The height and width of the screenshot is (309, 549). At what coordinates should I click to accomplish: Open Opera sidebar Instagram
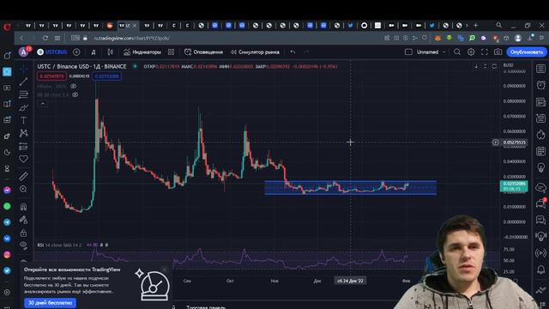tap(7, 254)
